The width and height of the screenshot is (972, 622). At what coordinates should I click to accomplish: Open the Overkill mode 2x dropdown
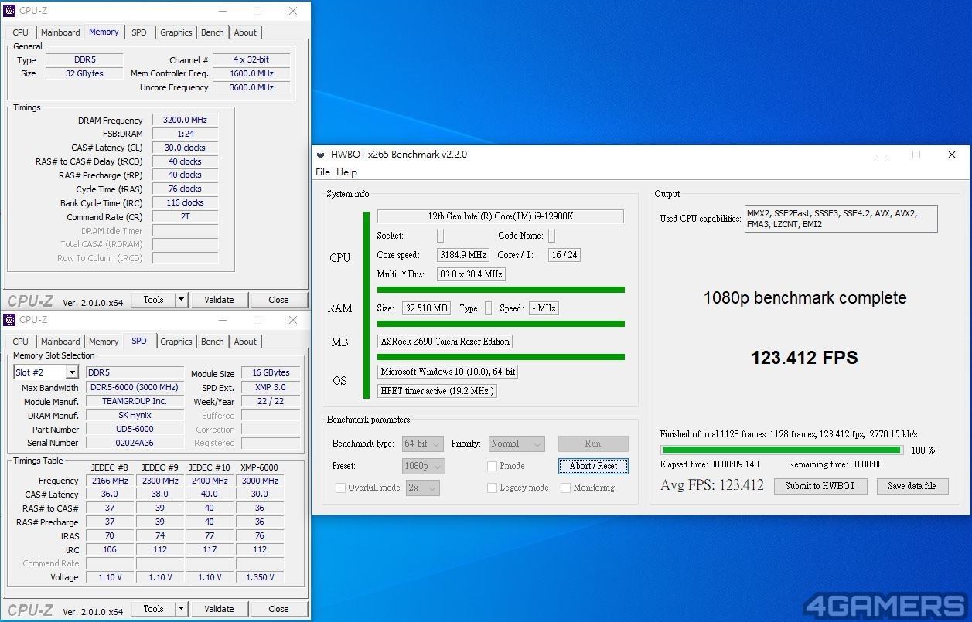pyautogui.click(x=423, y=488)
